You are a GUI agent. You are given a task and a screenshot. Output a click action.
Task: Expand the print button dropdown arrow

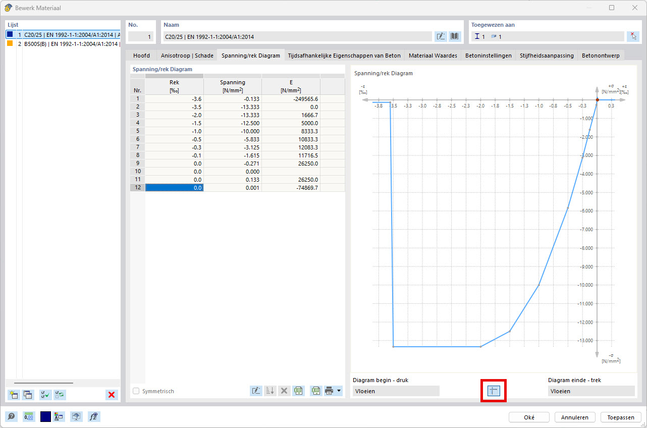tap(339, 391)
